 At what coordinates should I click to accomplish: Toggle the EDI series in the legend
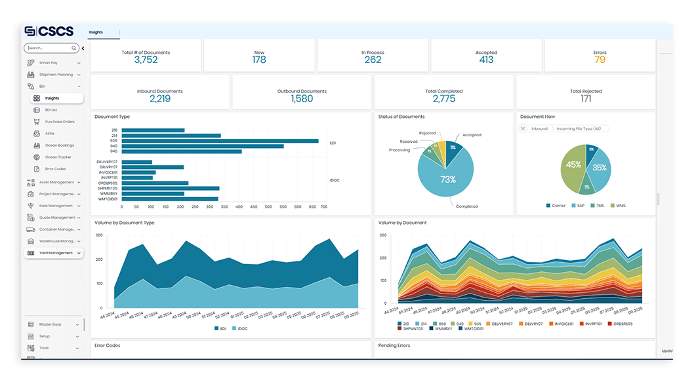point(216,328)
